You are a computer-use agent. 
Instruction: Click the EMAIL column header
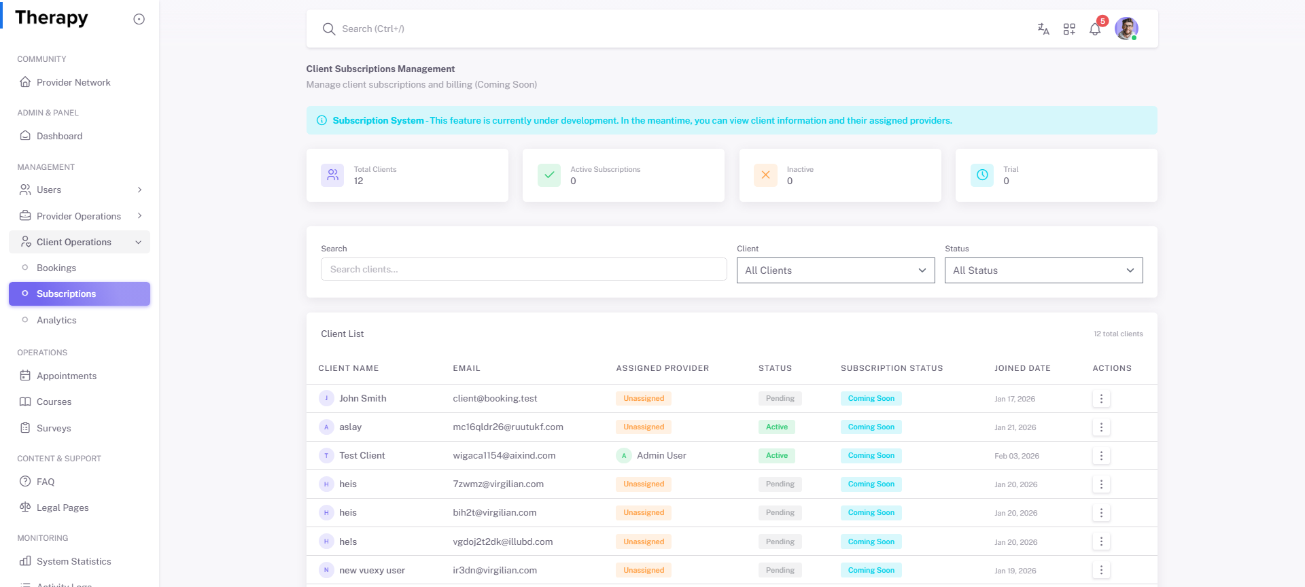click(x=467, y=368)
